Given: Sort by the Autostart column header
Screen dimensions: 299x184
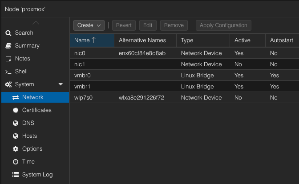Looking at the screenshot, I should coord(282,40).
